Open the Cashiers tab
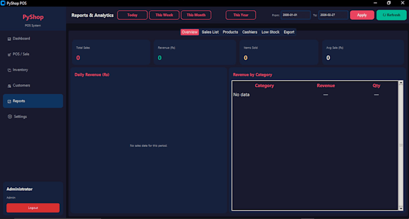 (250, 32)
